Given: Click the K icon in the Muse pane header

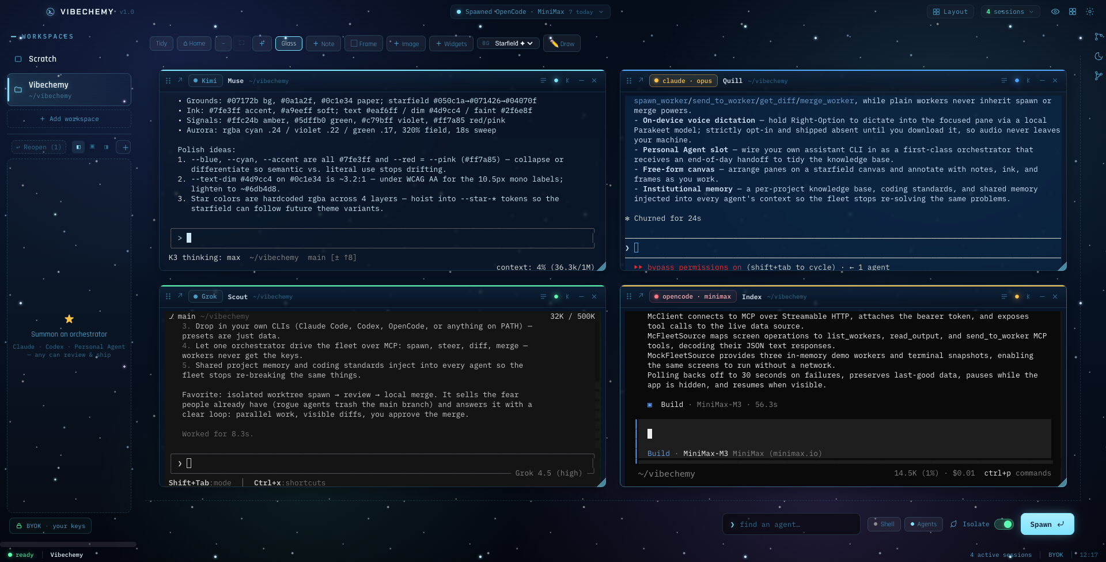Looking at the screenshot, I should click(x=567, y=81).
